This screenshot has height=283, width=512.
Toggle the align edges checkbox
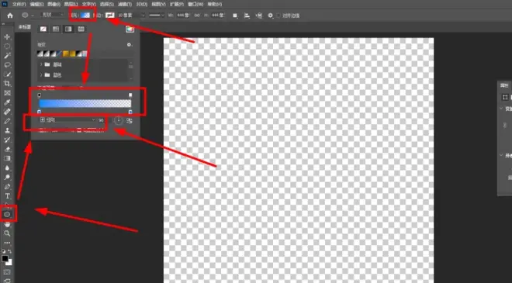tap(278, 16)
